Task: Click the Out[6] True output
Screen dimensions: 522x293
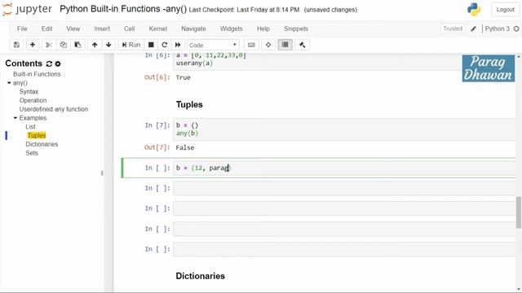Action: point(183,77)
